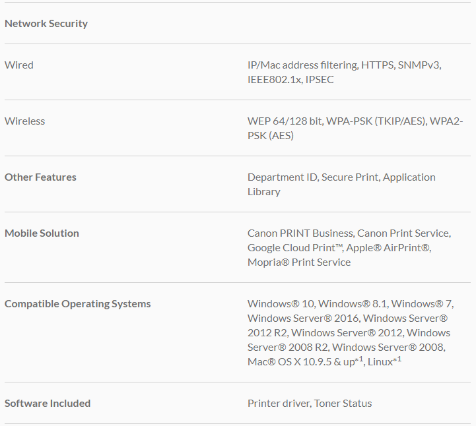
Task: Click the Wireless row label
Action: coord(25,121)
